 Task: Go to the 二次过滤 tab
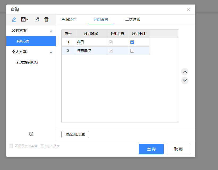133,19
